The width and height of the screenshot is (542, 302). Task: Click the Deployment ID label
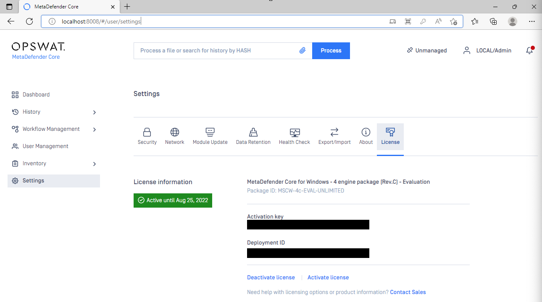266,243
